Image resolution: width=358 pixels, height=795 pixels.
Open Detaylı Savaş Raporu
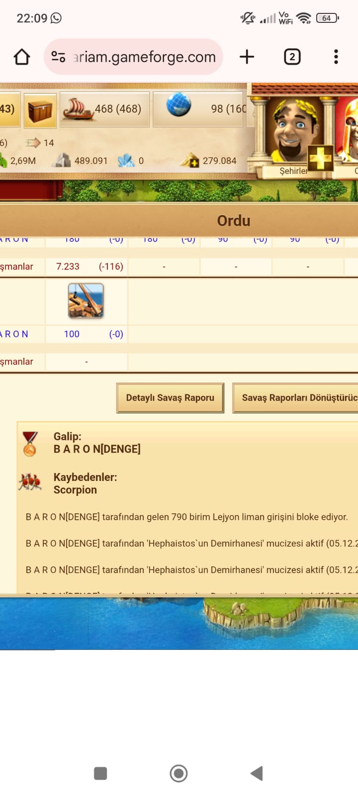point(170,397)
